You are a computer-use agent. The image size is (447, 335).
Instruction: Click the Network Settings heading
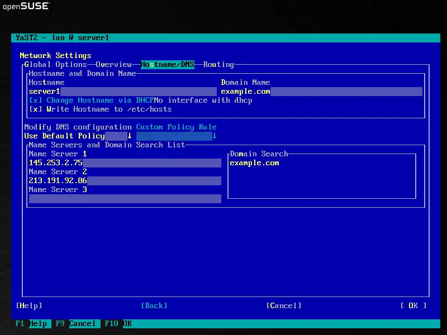(55, 55)
